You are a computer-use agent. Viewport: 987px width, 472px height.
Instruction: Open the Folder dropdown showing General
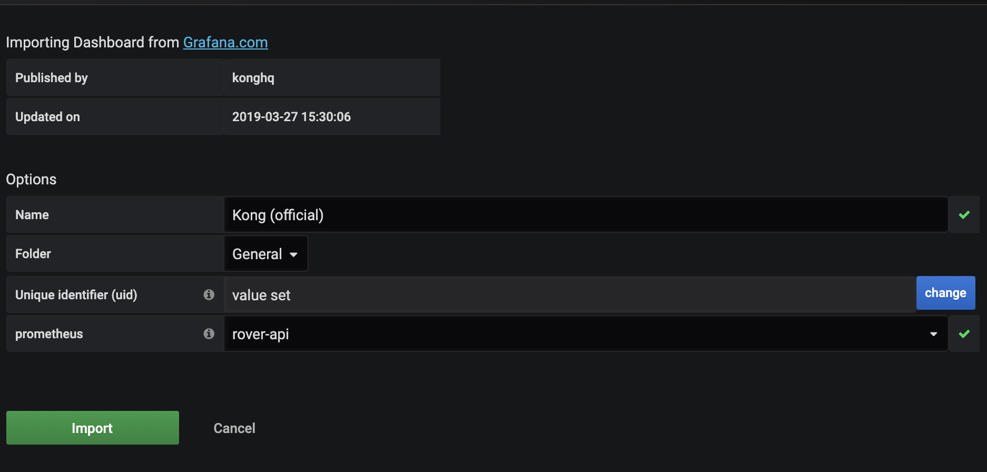pos(265,253)
